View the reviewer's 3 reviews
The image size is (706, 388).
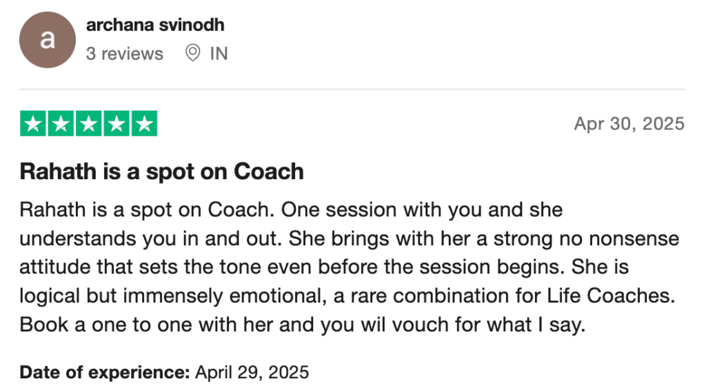[124, 54]
